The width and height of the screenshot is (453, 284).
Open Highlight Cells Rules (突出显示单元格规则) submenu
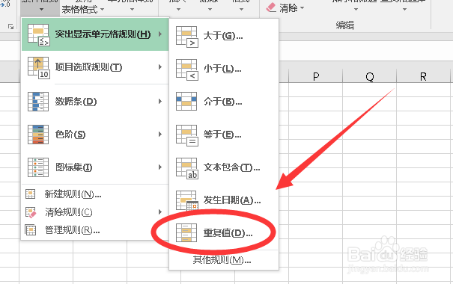click(x=95, y=34)
